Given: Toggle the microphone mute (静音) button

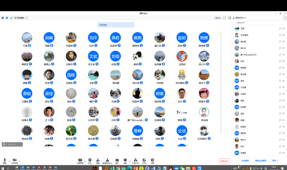Looking at the screenshot, I should click(x=5, y=160).
